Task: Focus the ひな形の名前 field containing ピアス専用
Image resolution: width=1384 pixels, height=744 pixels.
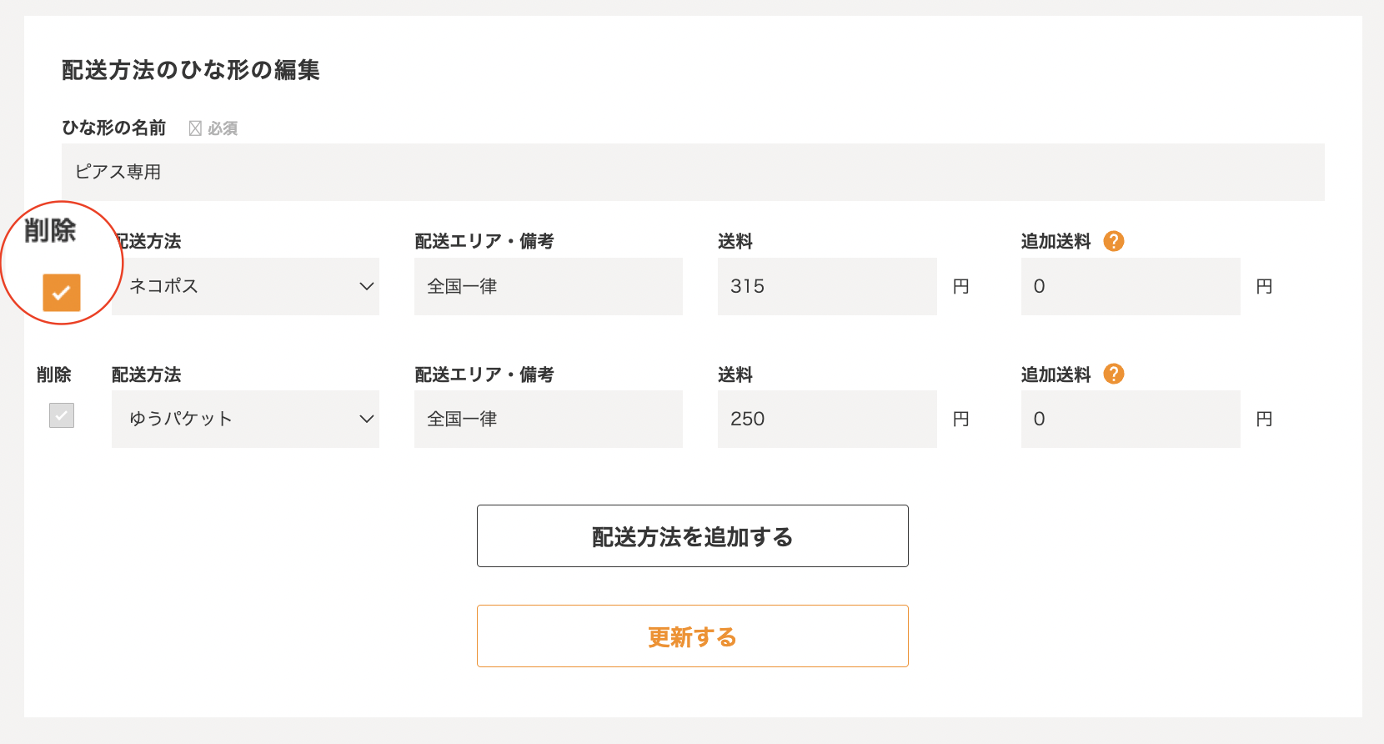Action: point(692,172)
